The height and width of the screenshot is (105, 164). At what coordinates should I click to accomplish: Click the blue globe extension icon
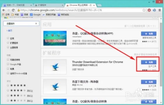154,10
